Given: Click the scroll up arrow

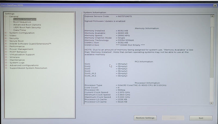Looking at the screenshot, I should (x=212, y=16).
